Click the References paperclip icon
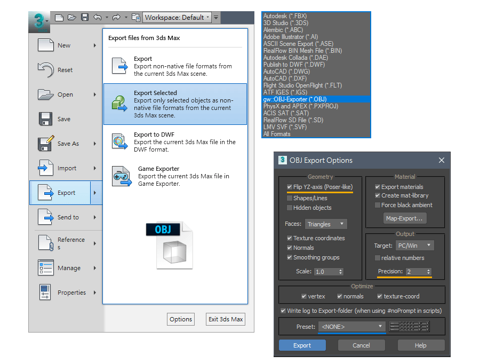Image resolution: width=480 pixels, height=363 pixels. (x=46, y=243)
